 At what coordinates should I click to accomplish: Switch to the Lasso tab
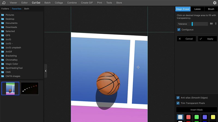197,9
